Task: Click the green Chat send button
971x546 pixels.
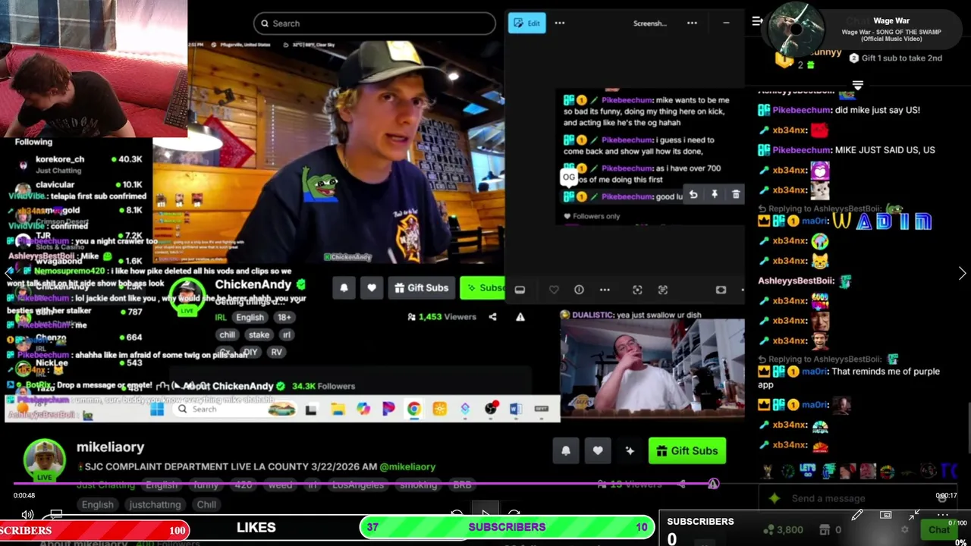Action: tap(938, 530)
